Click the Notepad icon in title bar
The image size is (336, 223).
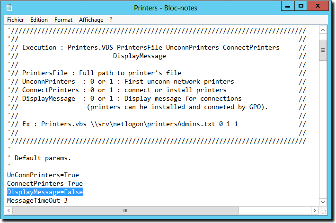(x=9, y=8)
